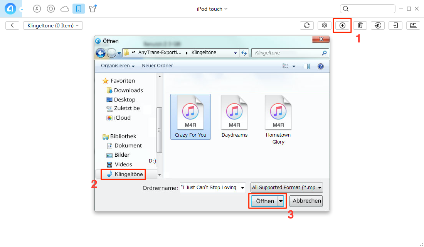Viewport: 424px width, 247px height.
Task: Open the iTunes Backup restore icon
Action: [50, 8]
